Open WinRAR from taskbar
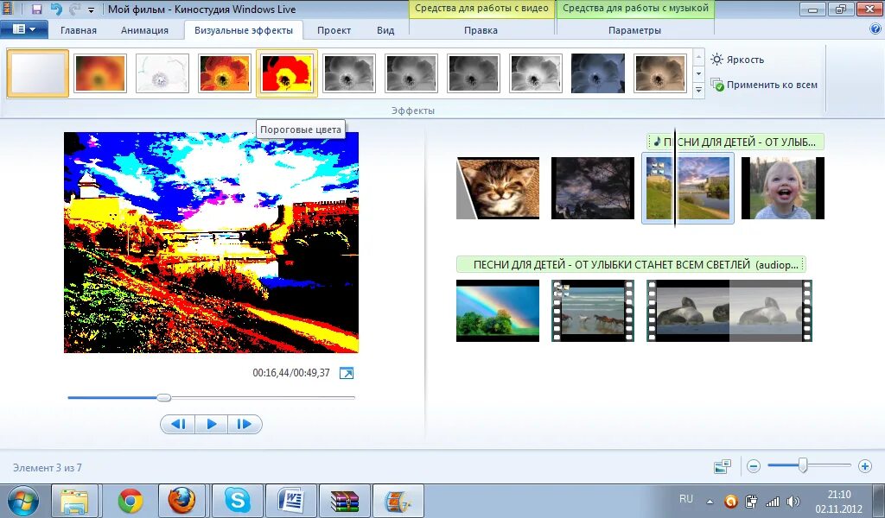The image size is (885, 518). 344,501
